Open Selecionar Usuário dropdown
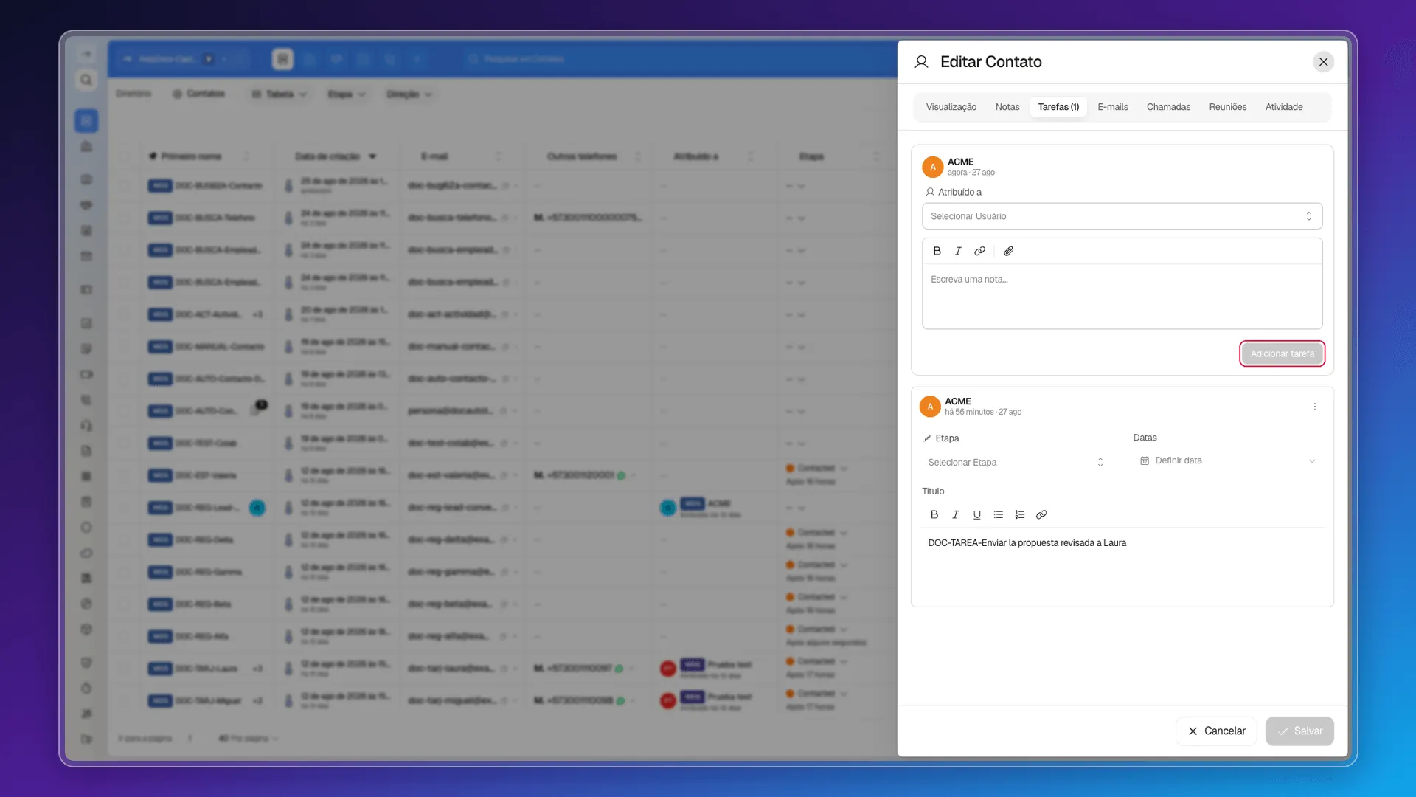The image size is (1416, 797). click(1122, 216)
